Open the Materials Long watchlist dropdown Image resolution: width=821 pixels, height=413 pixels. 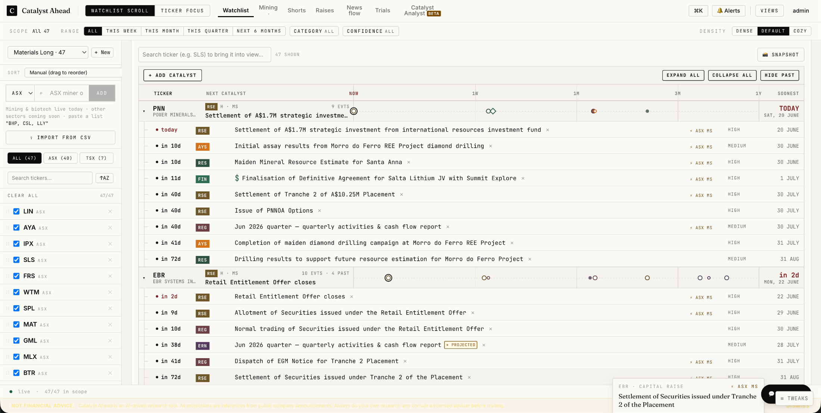click(48, 53)
